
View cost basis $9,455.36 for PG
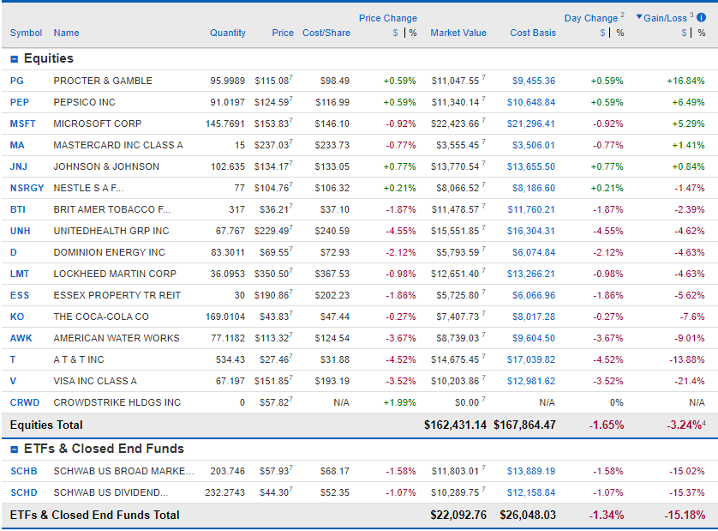534,81
